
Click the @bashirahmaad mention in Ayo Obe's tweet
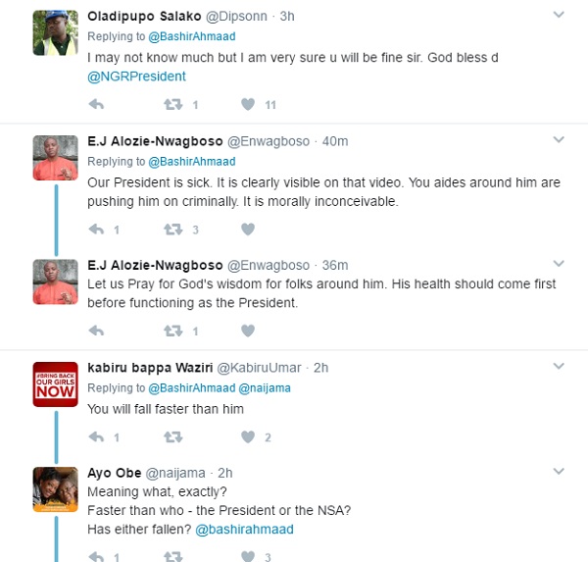(244, 529)
